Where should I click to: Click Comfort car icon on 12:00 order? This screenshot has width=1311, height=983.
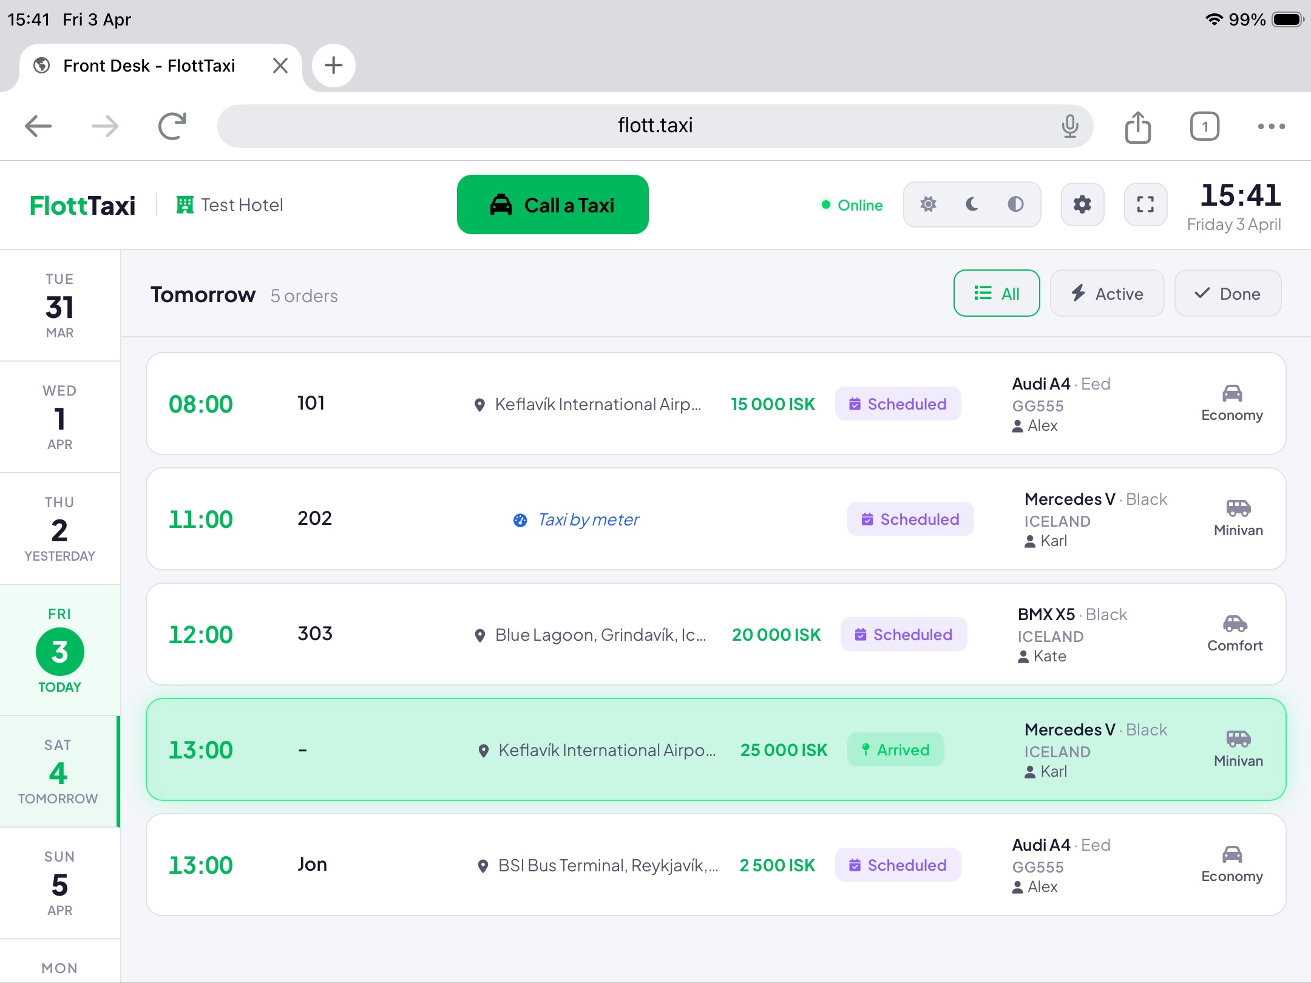pos(1235,624)
